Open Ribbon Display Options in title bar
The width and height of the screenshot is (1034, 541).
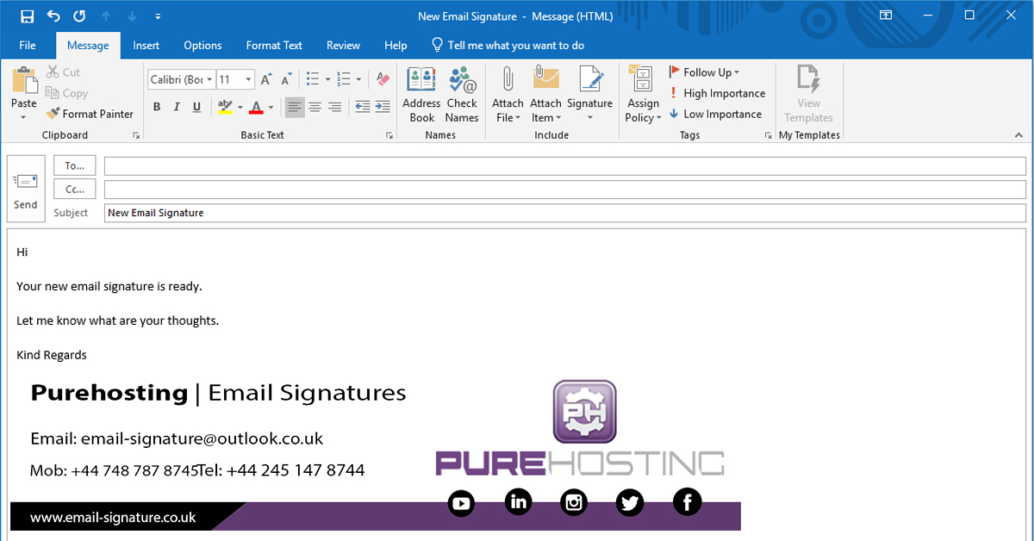[886, 16]
